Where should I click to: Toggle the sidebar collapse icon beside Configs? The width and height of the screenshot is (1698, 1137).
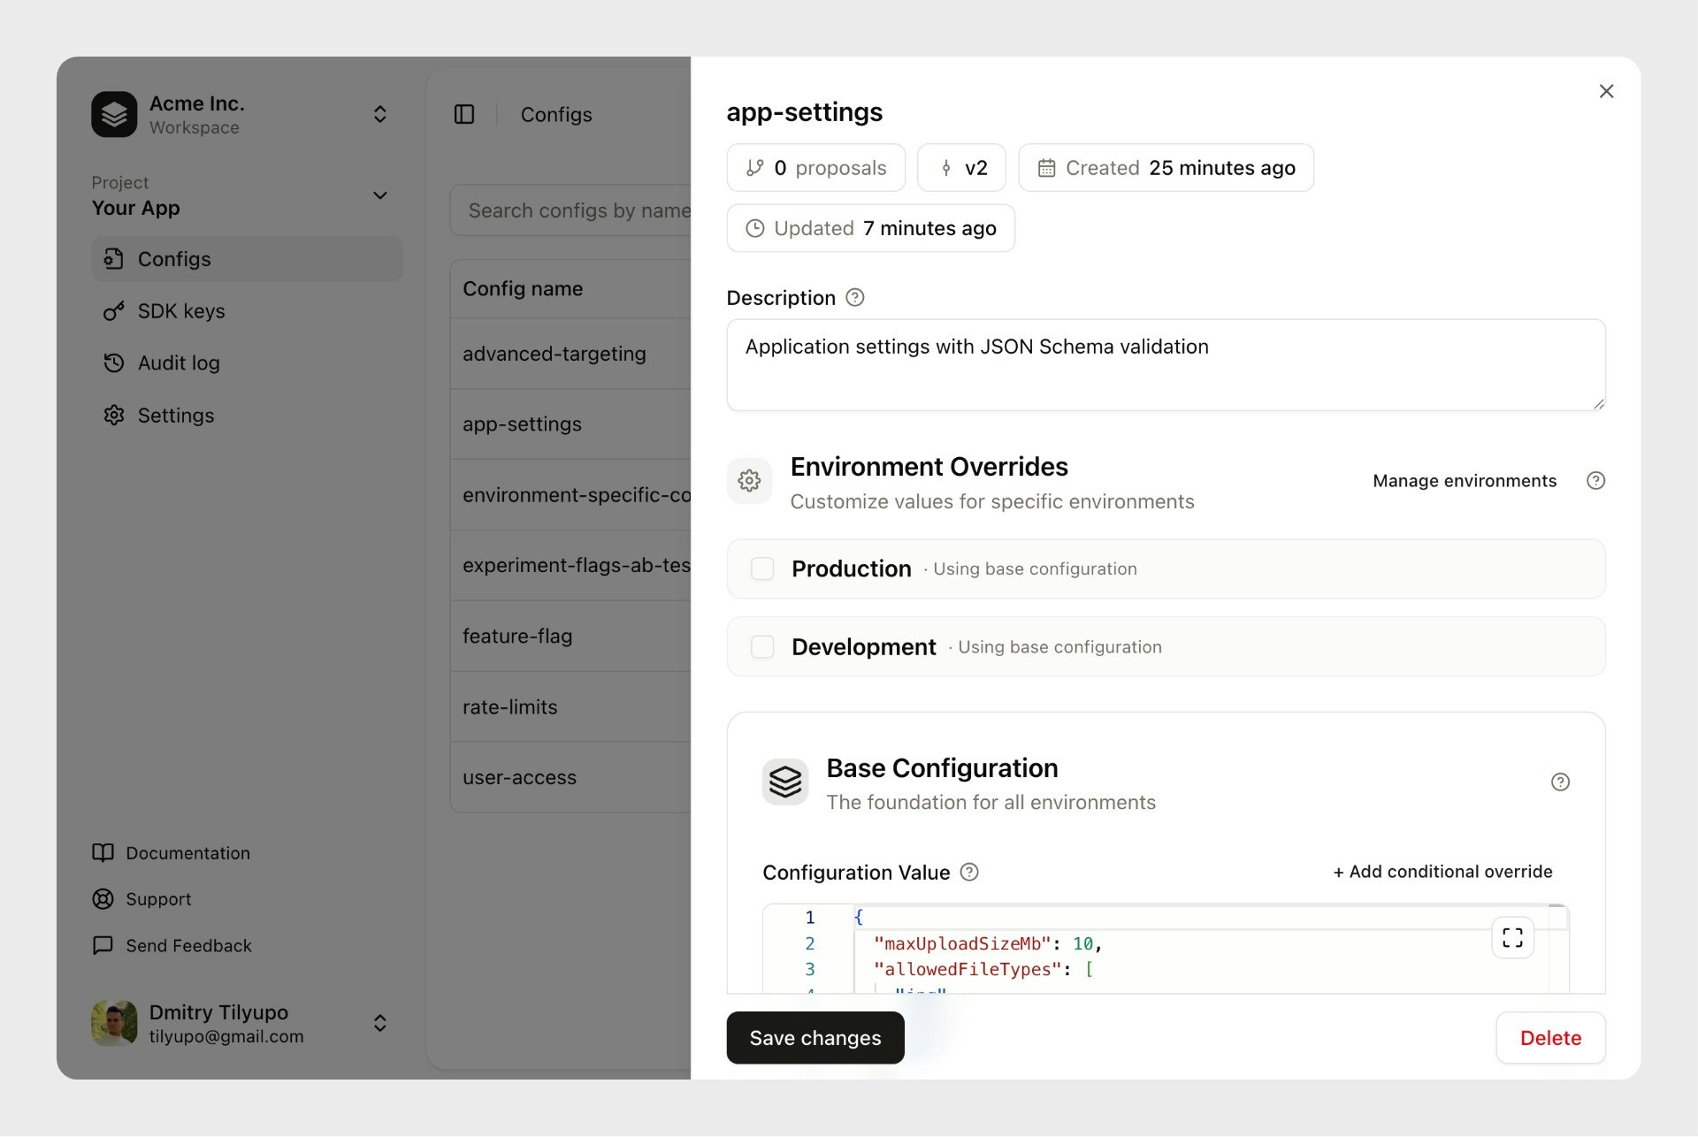point(464,114)
